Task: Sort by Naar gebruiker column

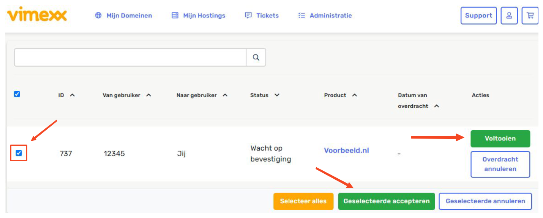Action: click(225, 95)
